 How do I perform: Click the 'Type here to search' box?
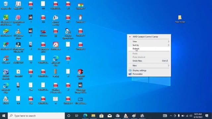tap(36, 116)
